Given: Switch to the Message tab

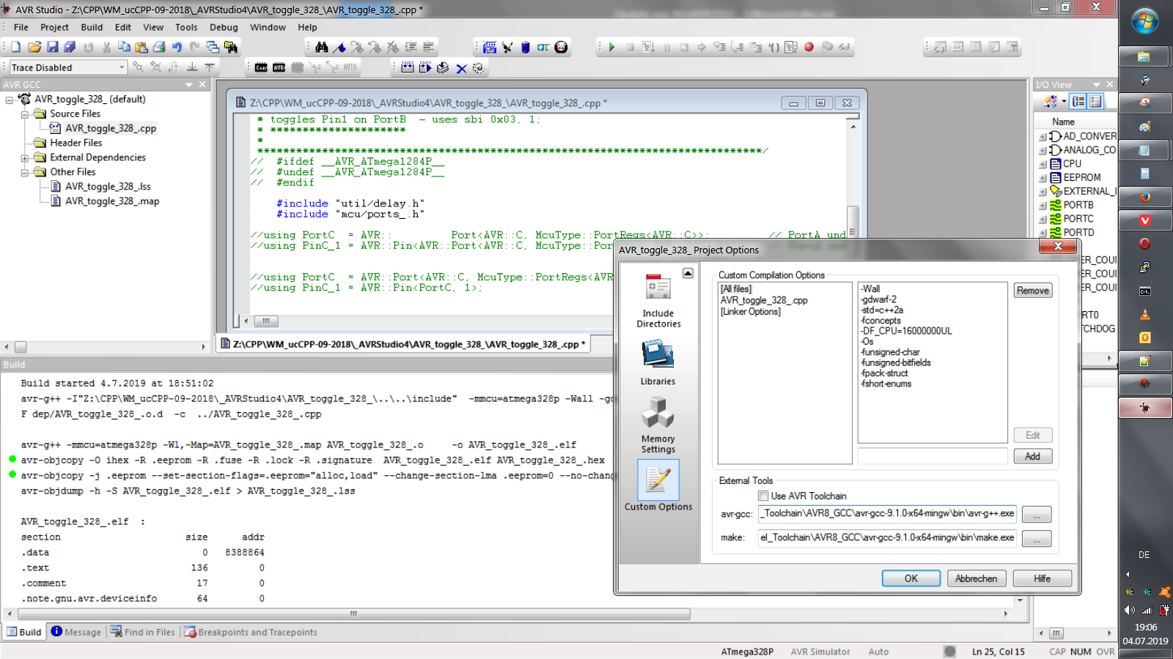Looking at the screenshot, I should 76,632.
